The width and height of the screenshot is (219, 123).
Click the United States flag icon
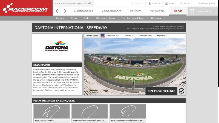click(x=102, y=36)
